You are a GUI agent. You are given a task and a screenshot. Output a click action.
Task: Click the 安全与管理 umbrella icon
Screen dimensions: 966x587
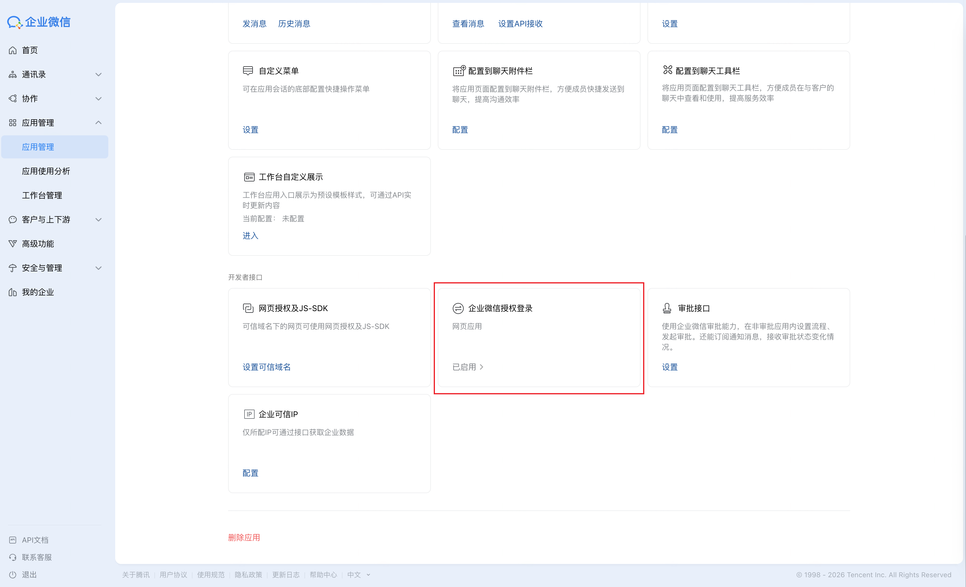(x=13, y=268)
